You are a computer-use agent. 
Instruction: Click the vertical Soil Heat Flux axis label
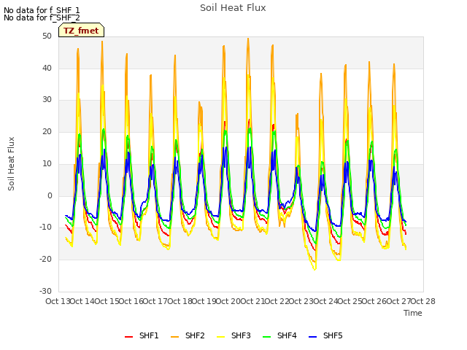(x=11, y=163)
